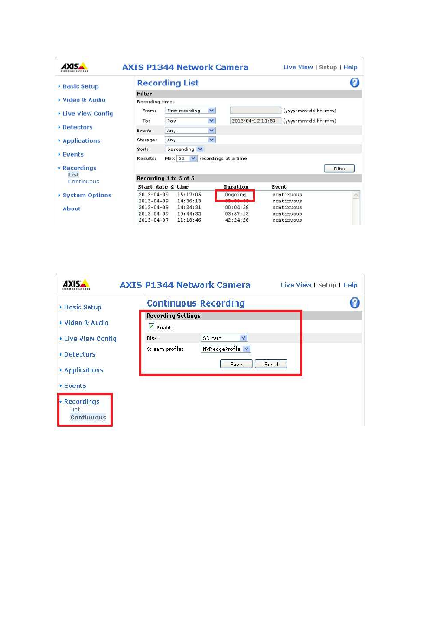Expand Detectors on Continuous Recording page
The width and height of the screenshot is (443, 627).
pyautogui.click(x=79, y=354)
